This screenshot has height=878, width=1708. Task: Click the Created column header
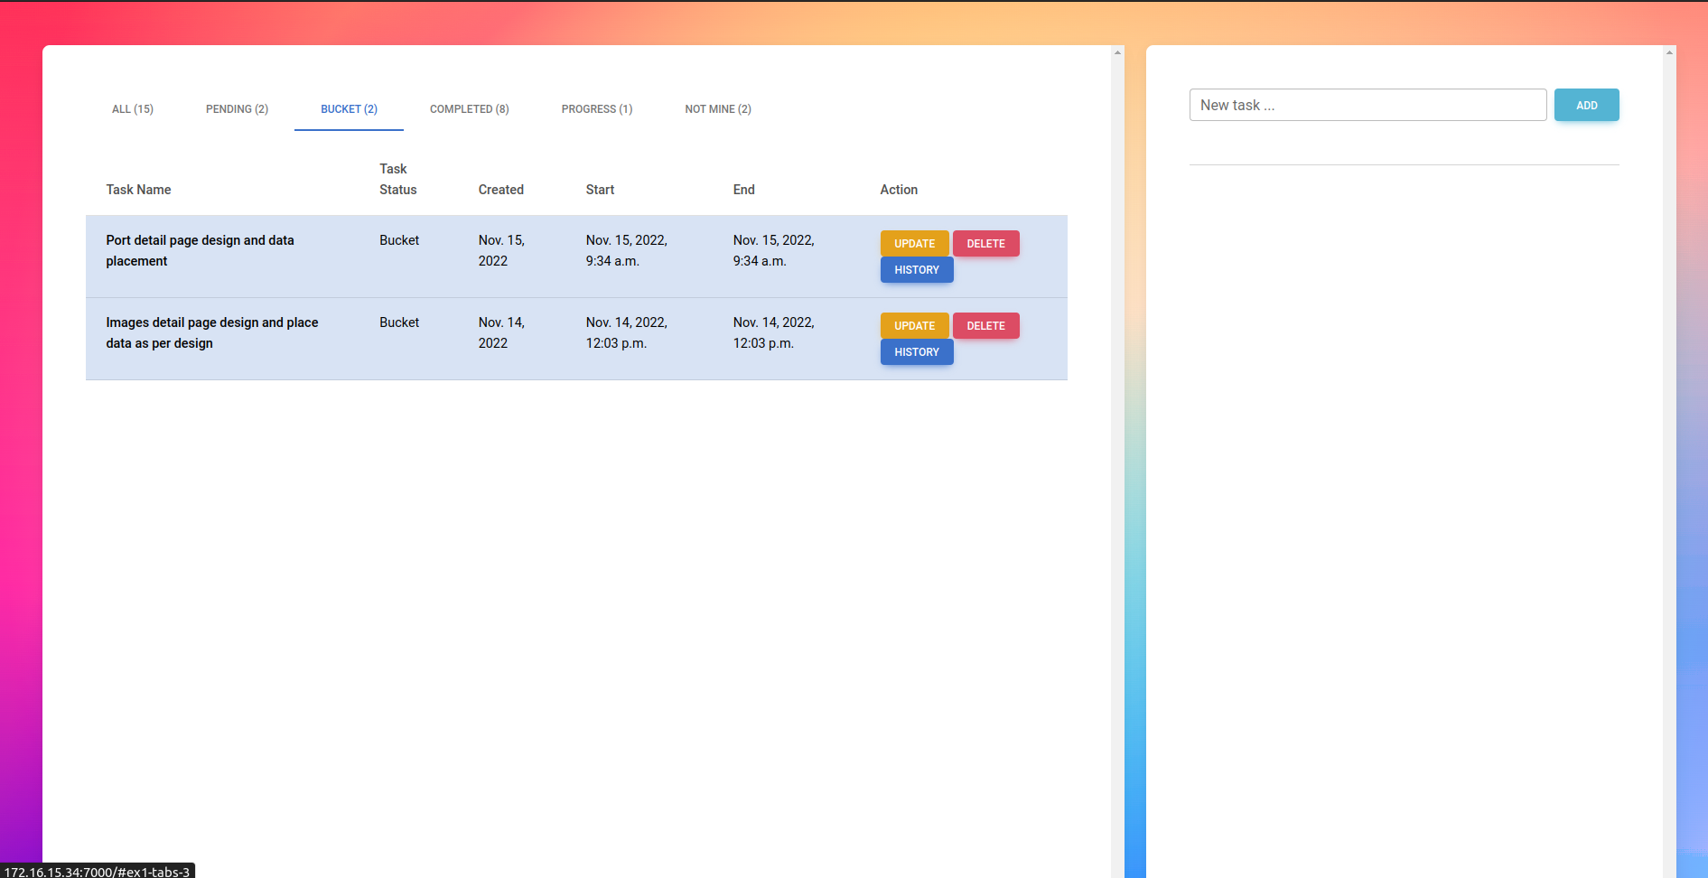pyautogui.click(x=500, y=190)
